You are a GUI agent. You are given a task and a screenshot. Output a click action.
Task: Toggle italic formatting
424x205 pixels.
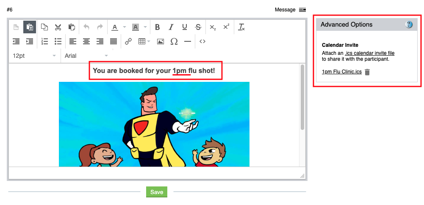coord(171,27)
